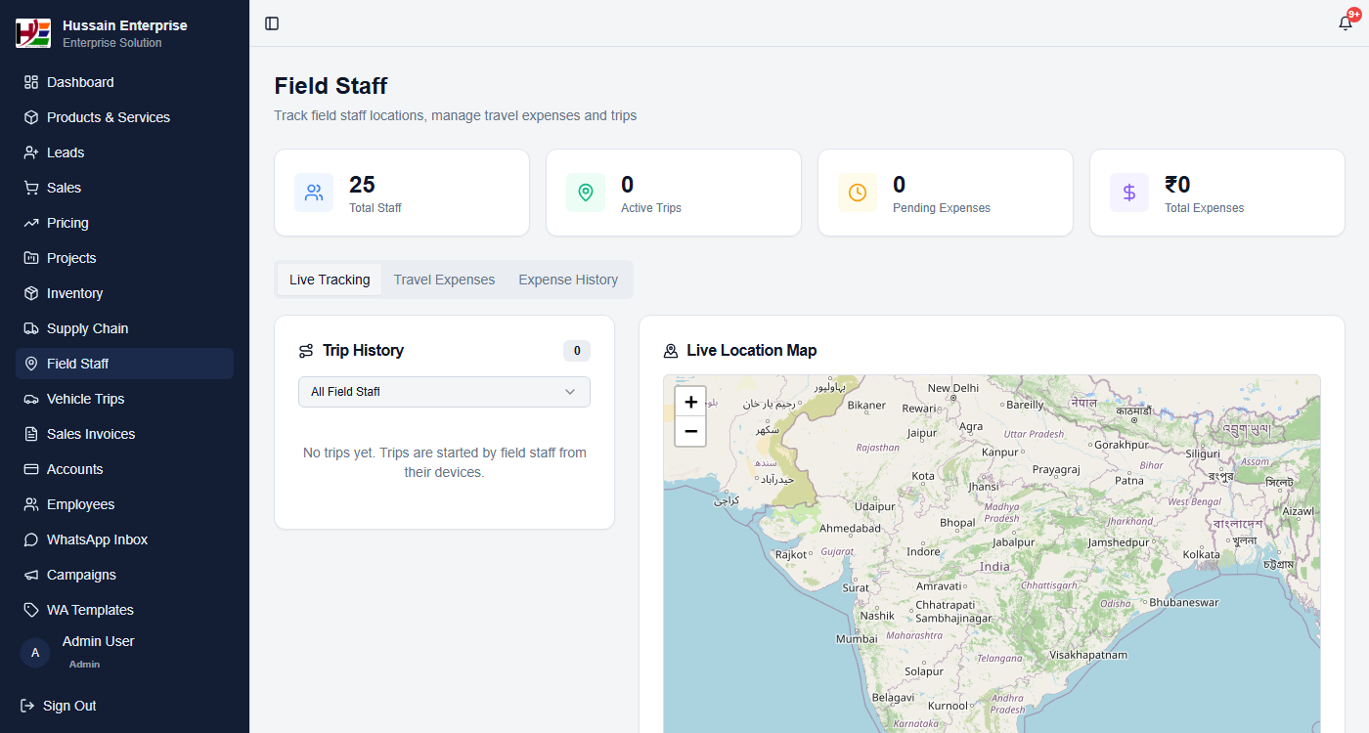
Task: Click the Total Staff card
Action: click(402, 193)
